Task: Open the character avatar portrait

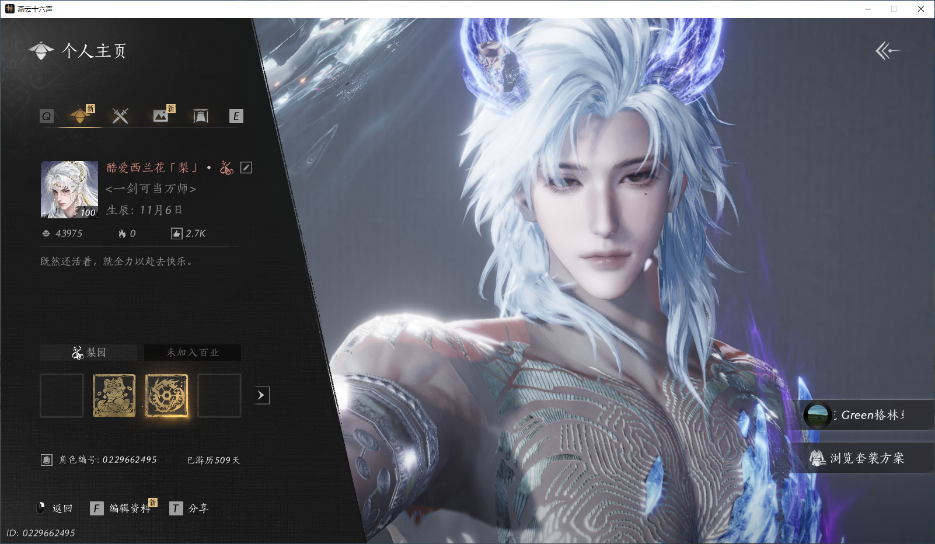Action: click(69, 190)
